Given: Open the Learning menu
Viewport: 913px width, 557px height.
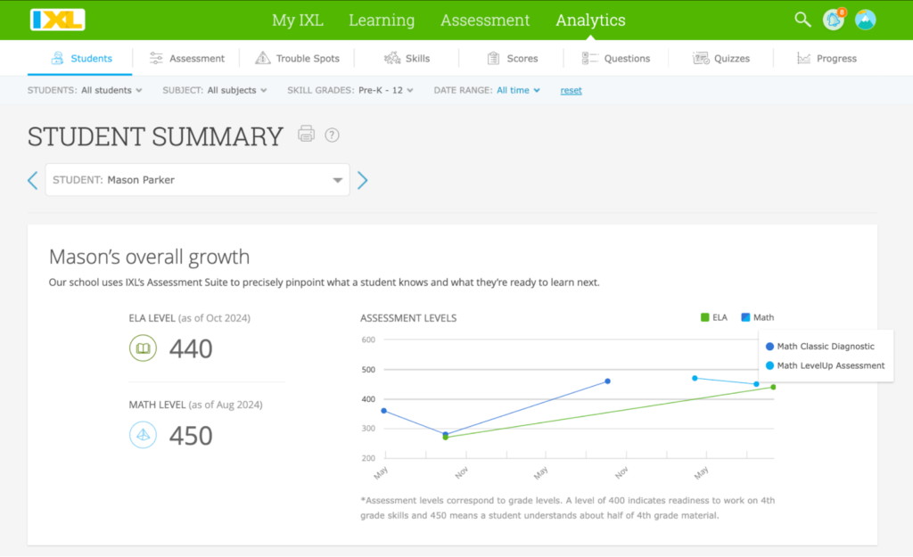Looking at the screenshot, I should pyautogui.click(x=382, y=20).
